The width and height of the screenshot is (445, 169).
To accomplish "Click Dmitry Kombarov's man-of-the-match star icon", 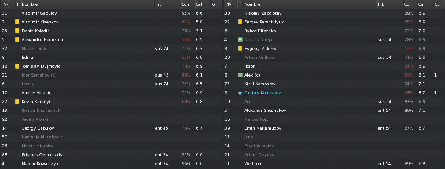I will [x=240, y=93].
